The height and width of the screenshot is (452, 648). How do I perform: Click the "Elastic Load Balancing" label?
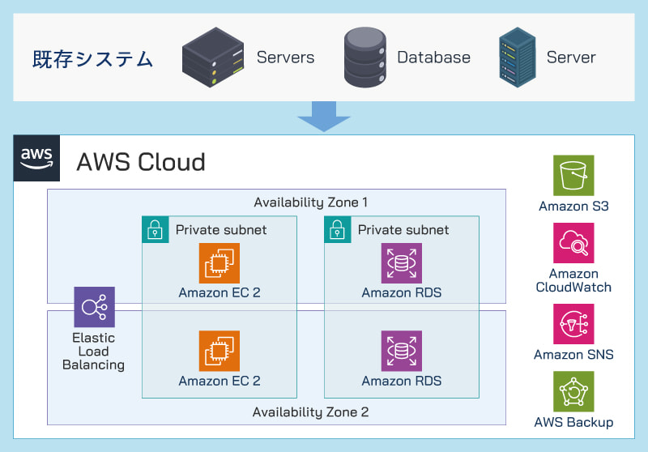[x=94, y=352]
